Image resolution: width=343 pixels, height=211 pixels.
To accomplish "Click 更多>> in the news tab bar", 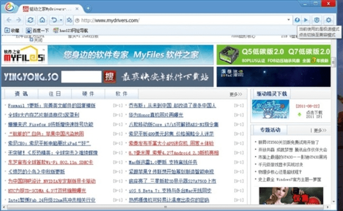I will [x=236, y=94].
